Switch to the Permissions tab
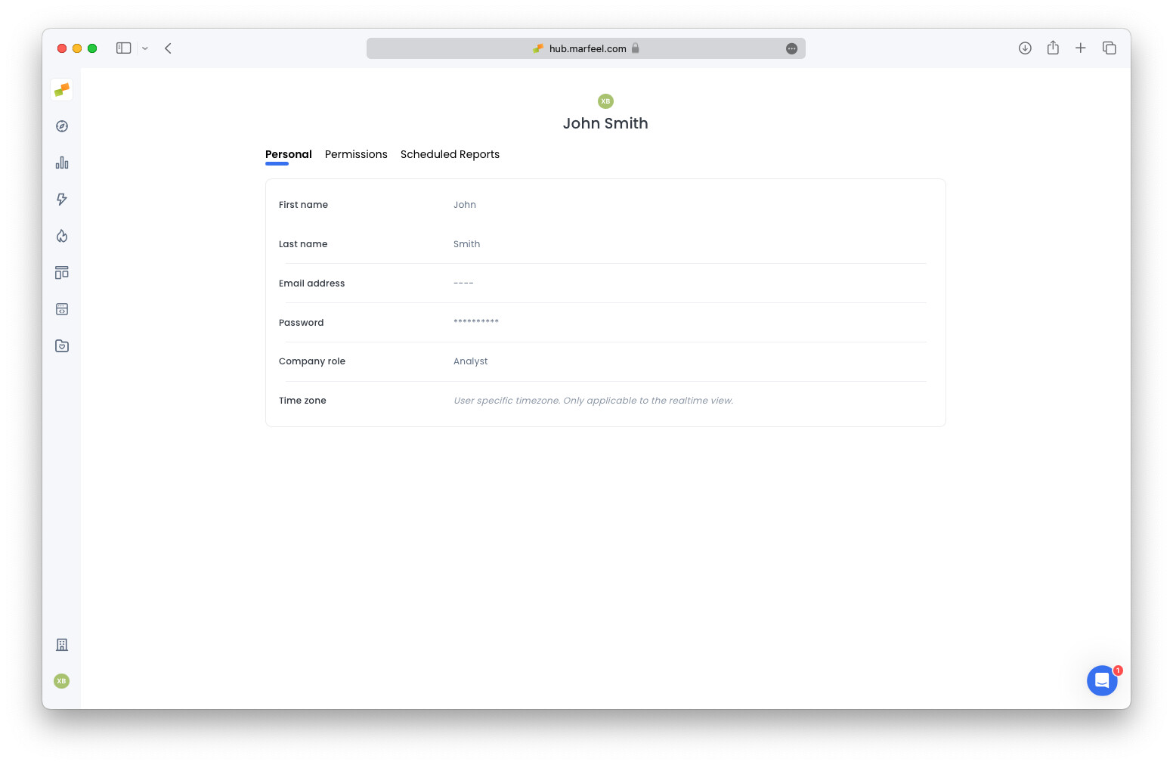This screenshot has width=1173, height=765. 356,154
